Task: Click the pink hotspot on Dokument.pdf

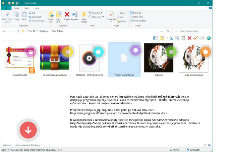Action: pos(31,51)
